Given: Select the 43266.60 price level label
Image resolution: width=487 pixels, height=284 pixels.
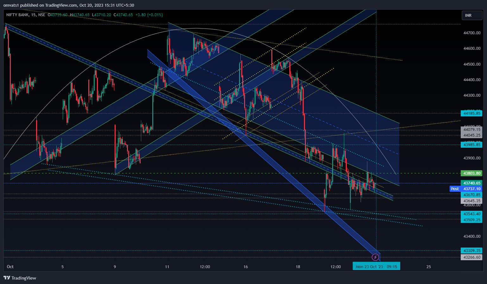Looking at the screenshot, I should click(x=471, y=257).
